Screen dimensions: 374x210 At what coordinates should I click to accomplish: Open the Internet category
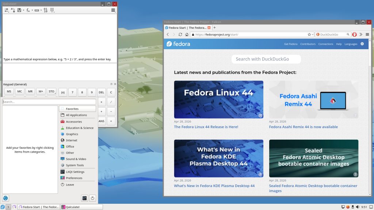tap(77, 140)
